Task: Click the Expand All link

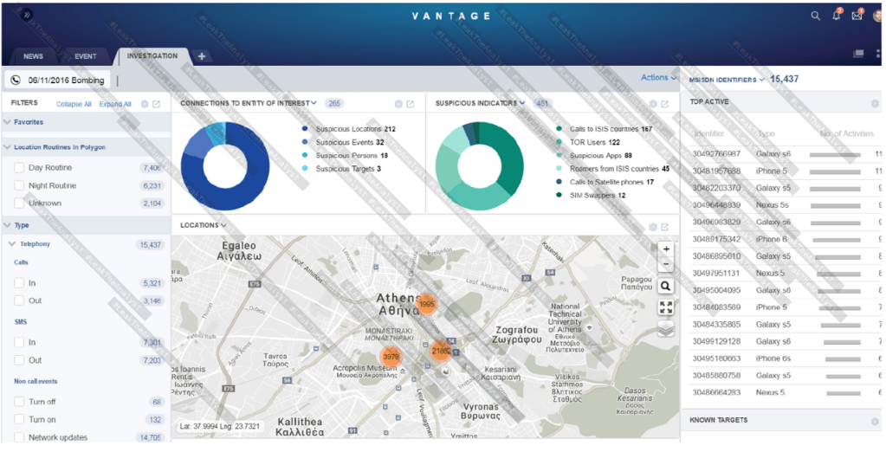Action: [114, 104]
